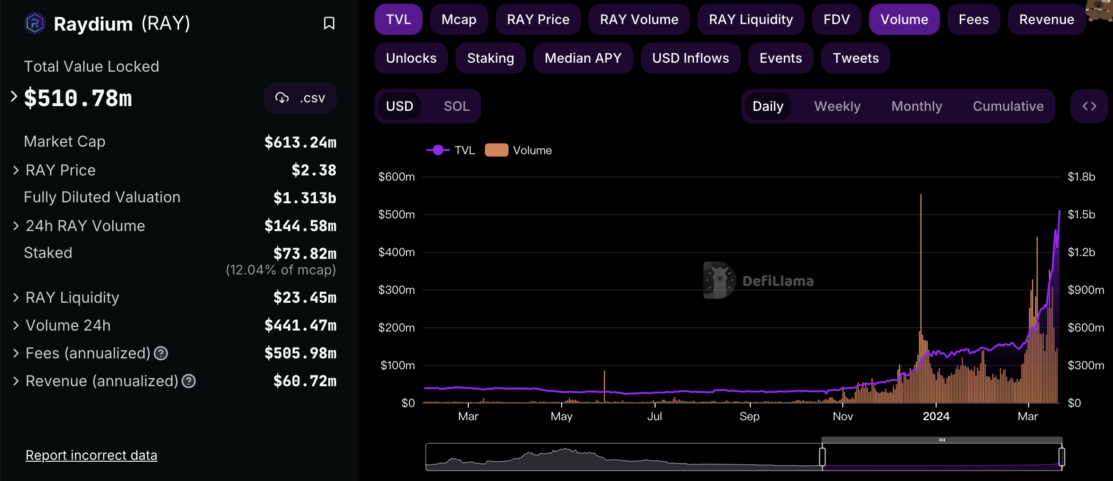Image resolution: width=1113 pixels, height=481 pixels.
Task: Switch chart to the Fees tab
Action: (x=973, y=19)
